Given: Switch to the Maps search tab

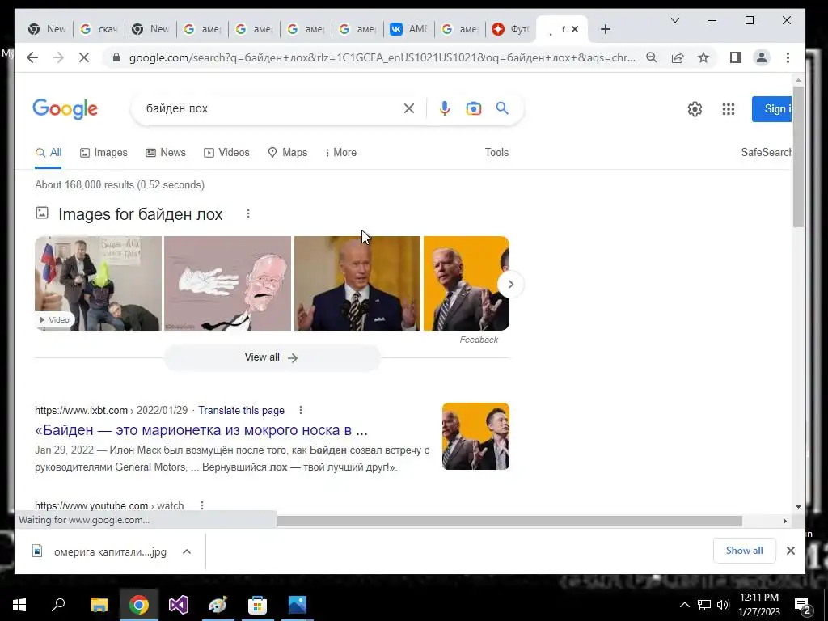Looking at the screenshot, I should (x=288, y=153).
